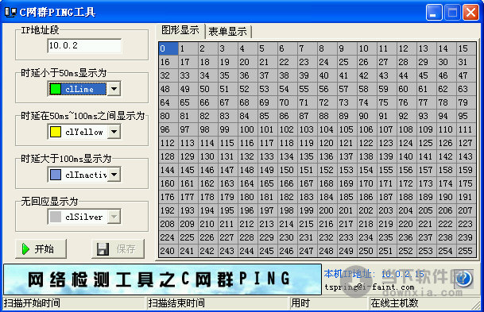Click the blue inactive color swatch
This screenshot has height=312, width=484.
56,175
